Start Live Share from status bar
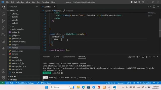Viewport: 161px width, 90px height. click(x=46, y=83)
